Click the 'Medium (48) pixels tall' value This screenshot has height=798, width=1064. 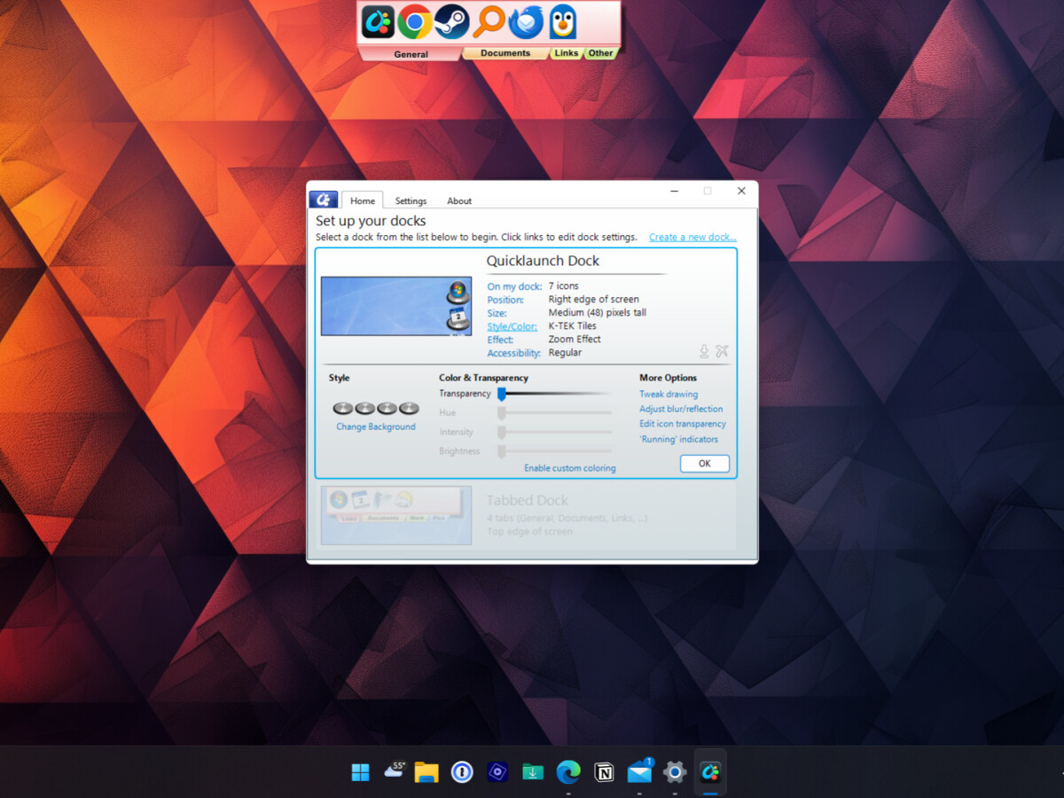click(x=598, y=313)
